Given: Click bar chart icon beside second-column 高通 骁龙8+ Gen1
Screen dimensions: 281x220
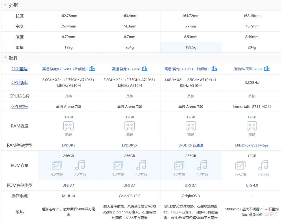Looking at the screenshot, I should point(145,68).
